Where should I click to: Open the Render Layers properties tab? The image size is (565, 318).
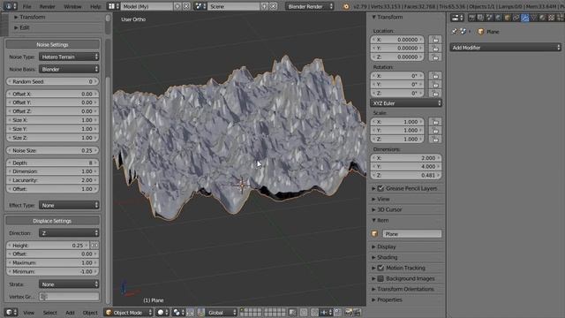pyautogui.click(x=480, y=18)
